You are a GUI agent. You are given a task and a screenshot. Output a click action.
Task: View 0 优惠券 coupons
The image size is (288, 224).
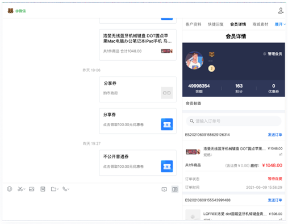tap(273, 88)
